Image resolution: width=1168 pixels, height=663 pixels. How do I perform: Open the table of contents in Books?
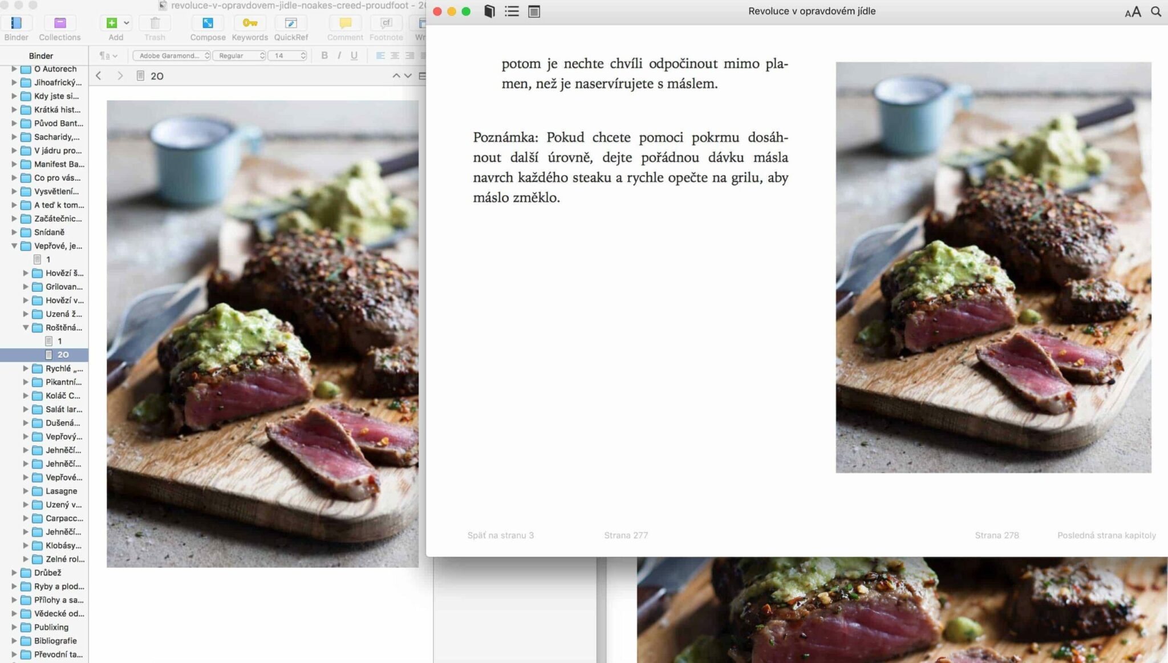tap(512, 11)
